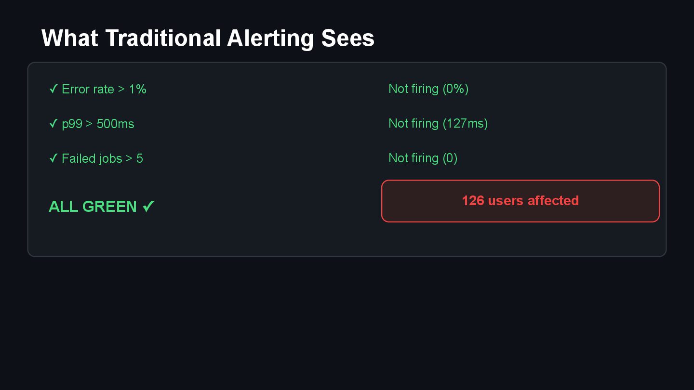Click the '127ms' latency value
694x390 pixels.
[x=466, y=123]
